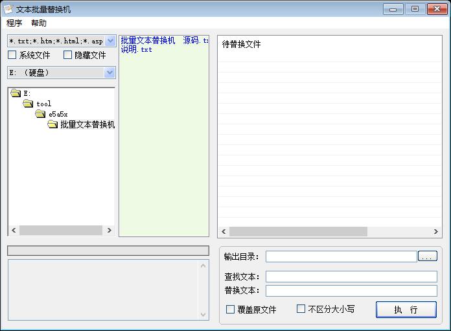
Task: Click the app icon in title bar
Action: pyautogui.click(x=8, y=9)
